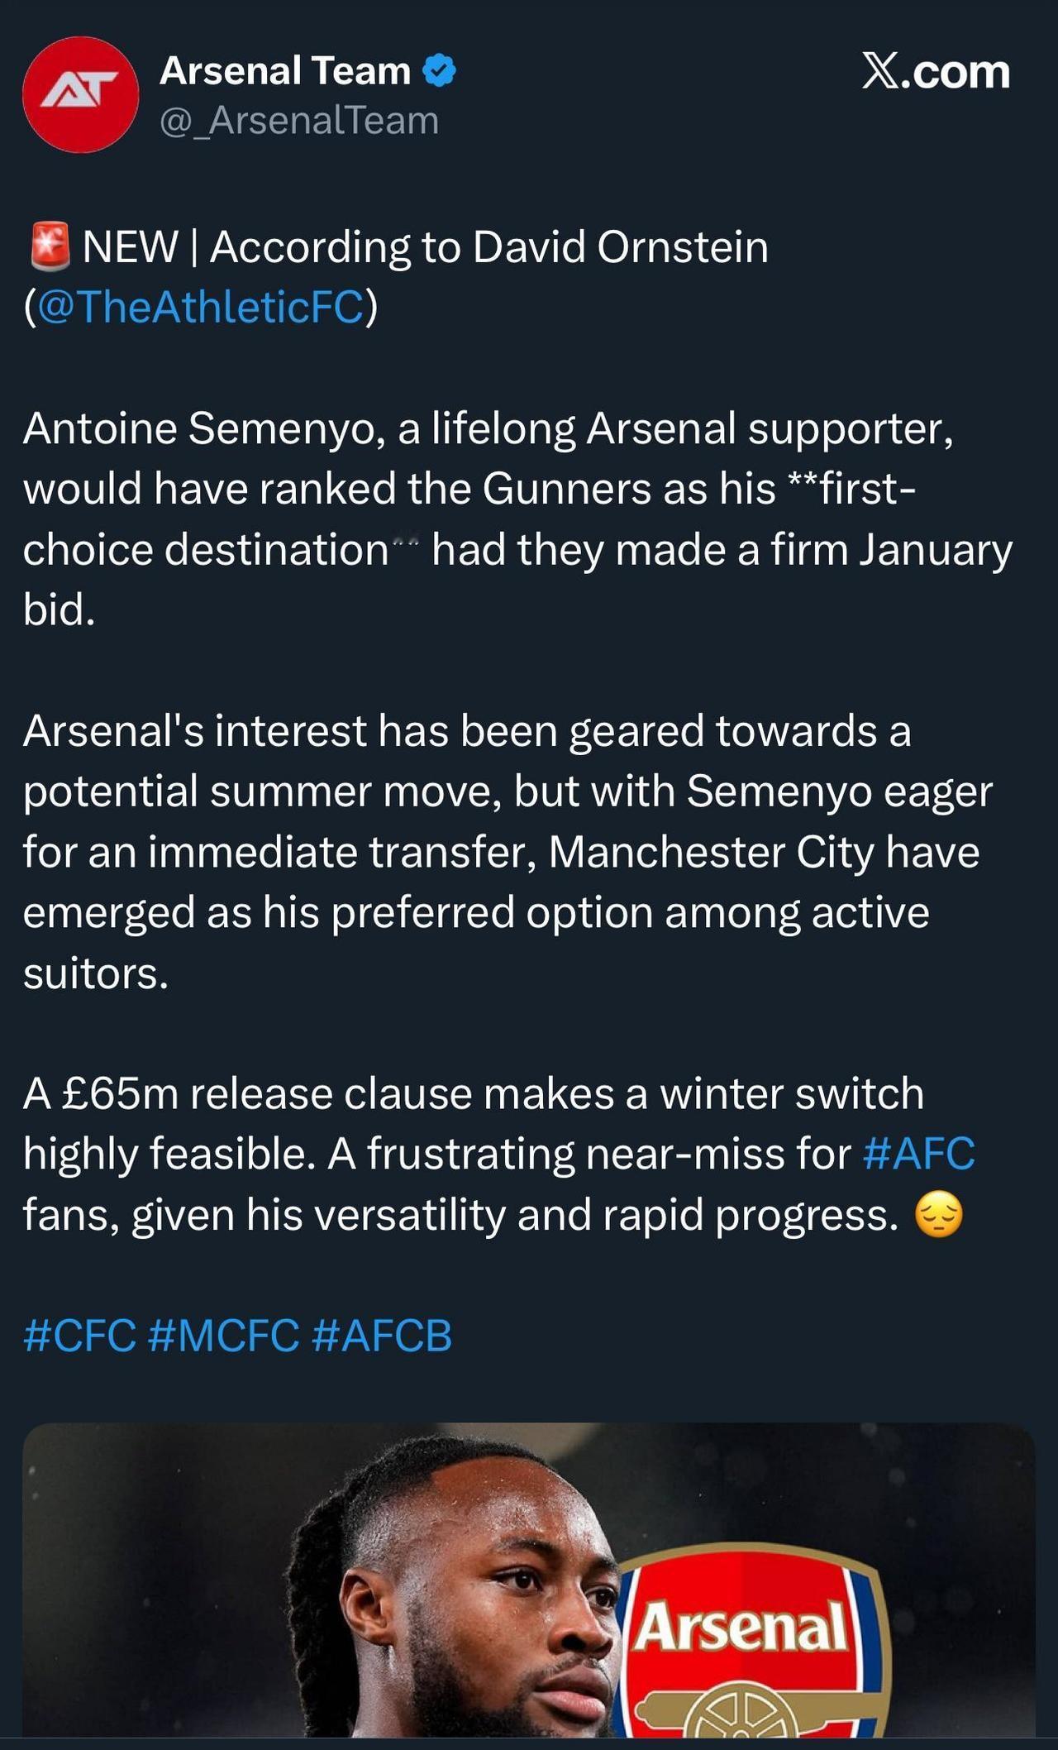This screenshot has height=1750, width=1058.
Task: Click the blue verified badge
Action: tap(439, 71)
